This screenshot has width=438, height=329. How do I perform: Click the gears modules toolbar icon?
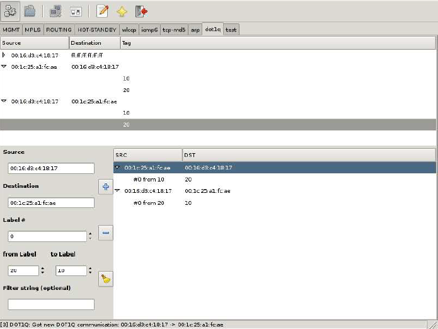(x=10, y=11)
